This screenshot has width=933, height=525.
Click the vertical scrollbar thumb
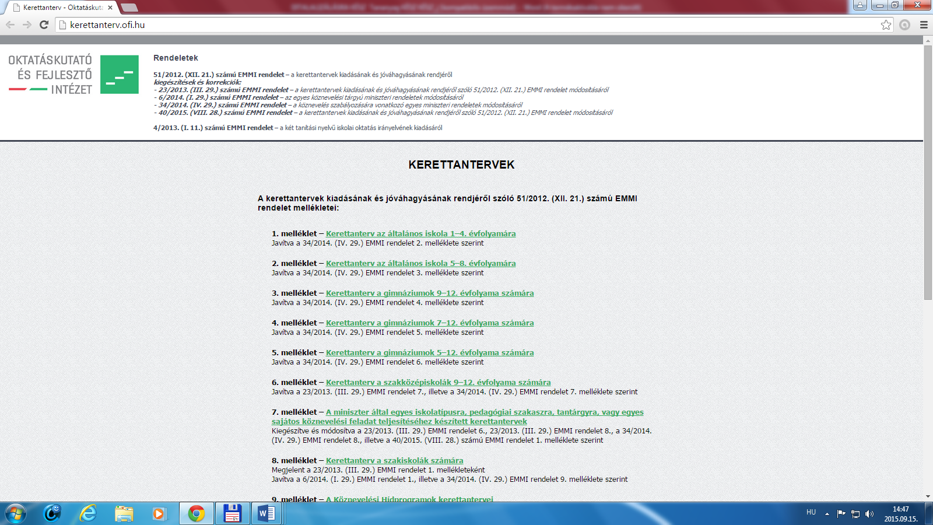click(x=928, y=173)
